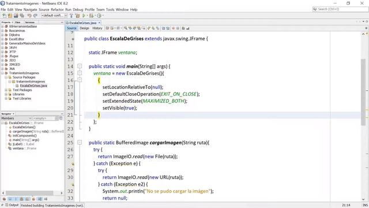This screenshot has width=369, height=208.
Task: Click the Open Project toolbar icon
Action: click(16, 16)
